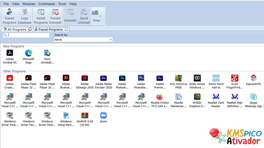Click the Install Programs toolbar button
The image size is (264, 148).
(41, 16)
